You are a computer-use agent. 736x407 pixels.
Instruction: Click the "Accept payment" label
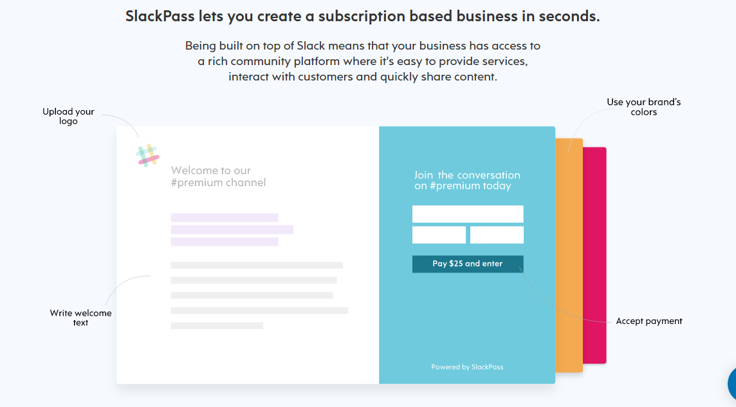coord(649,321)
